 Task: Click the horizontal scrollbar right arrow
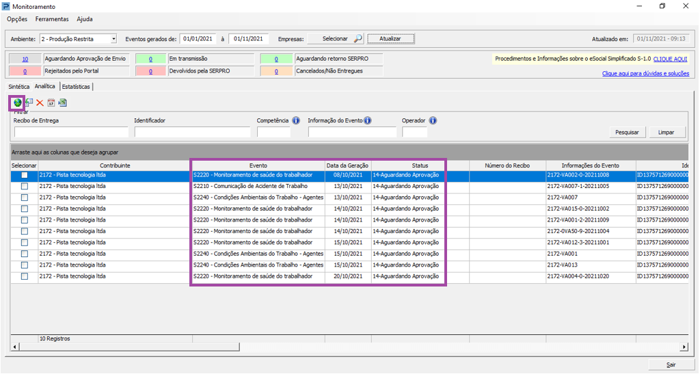pos(690,347)
